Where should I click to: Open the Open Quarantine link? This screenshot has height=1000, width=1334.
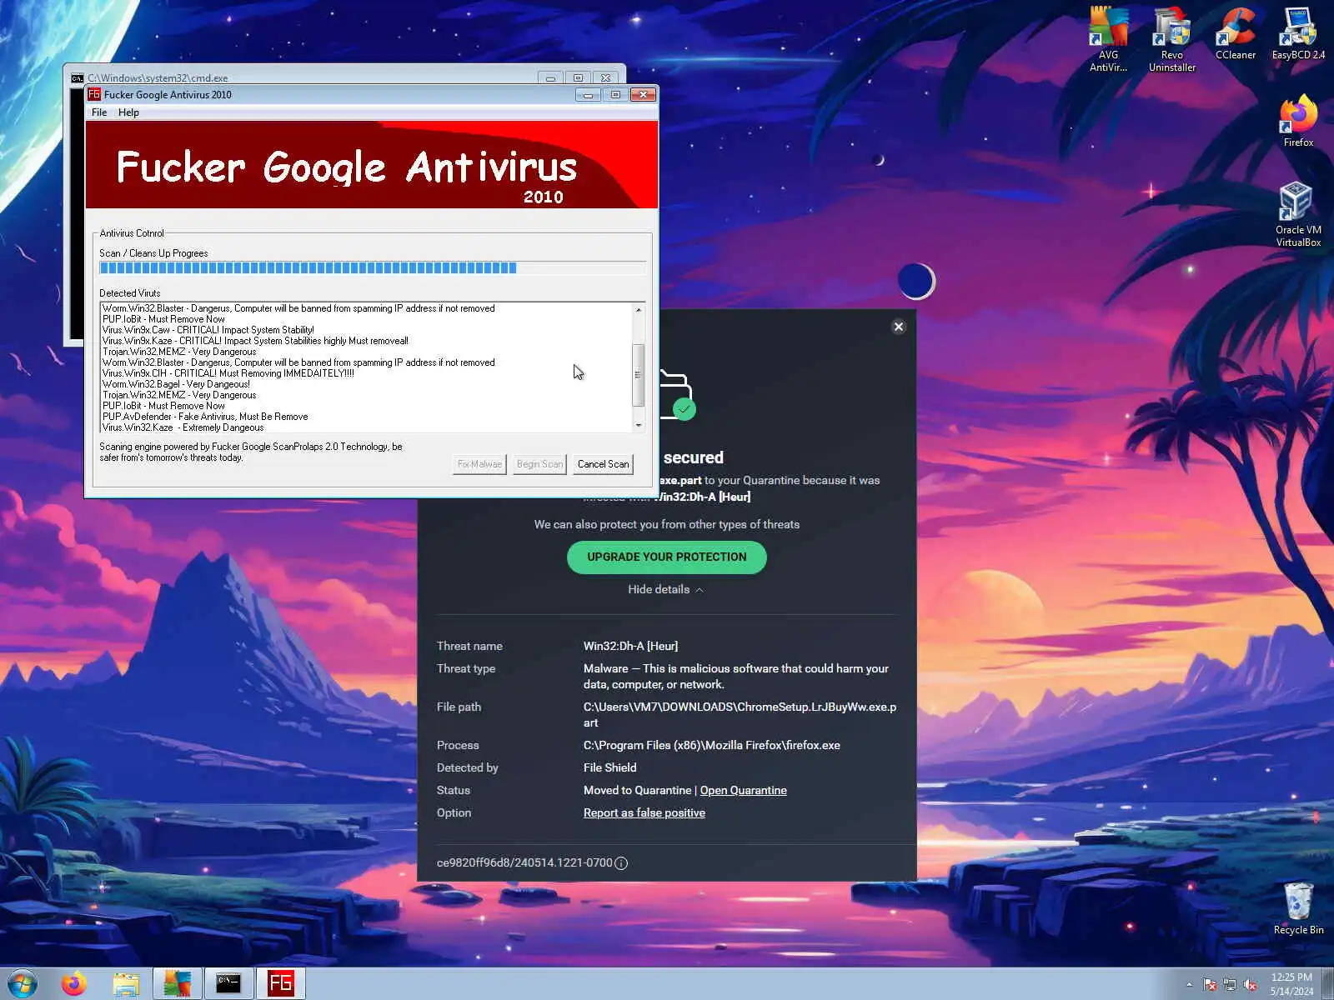pos(743,790)
